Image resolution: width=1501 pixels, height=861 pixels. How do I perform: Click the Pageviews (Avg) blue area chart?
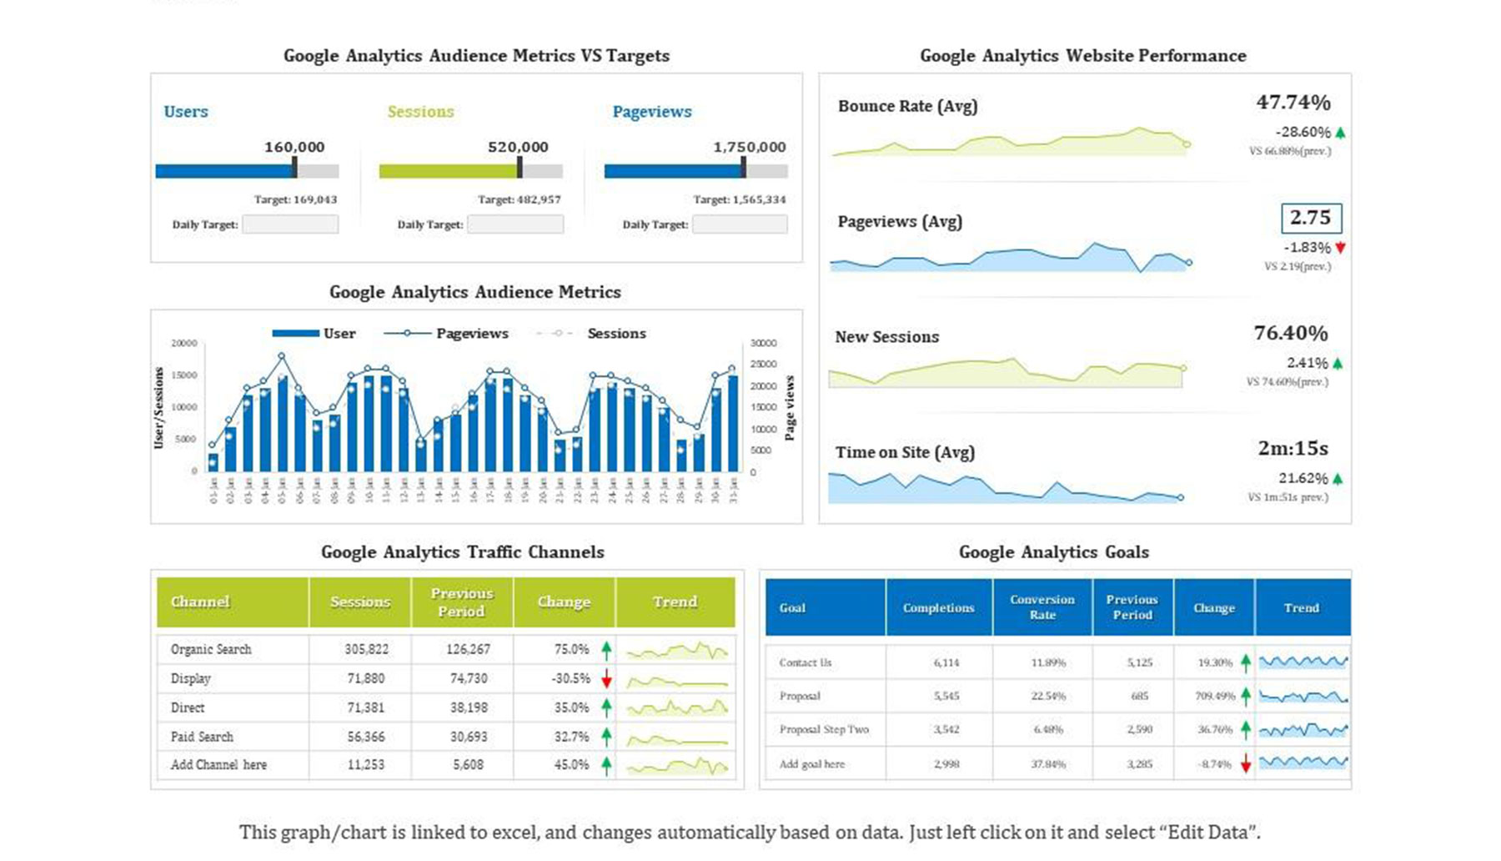[x=1009, y=258]
